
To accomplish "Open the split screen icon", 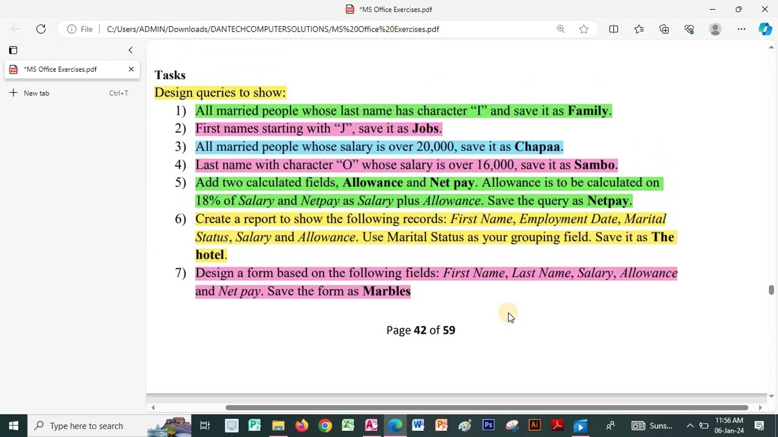I will coord(614,29).
